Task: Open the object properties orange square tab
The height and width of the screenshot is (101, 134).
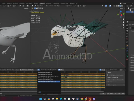Action: pos(127,46)
